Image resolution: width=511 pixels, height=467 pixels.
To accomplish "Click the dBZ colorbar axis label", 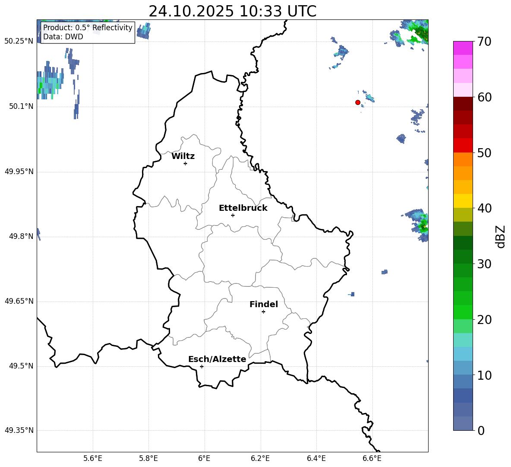I will [x=500, y=236].
